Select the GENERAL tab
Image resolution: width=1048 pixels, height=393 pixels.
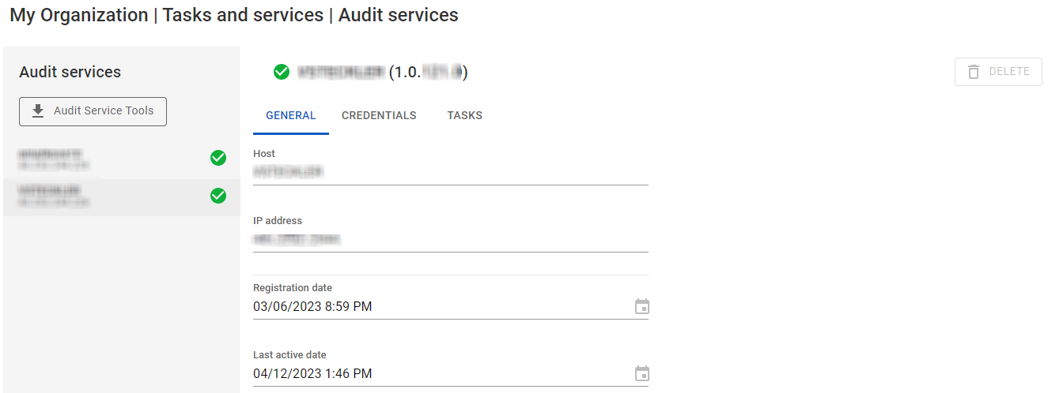291,115
